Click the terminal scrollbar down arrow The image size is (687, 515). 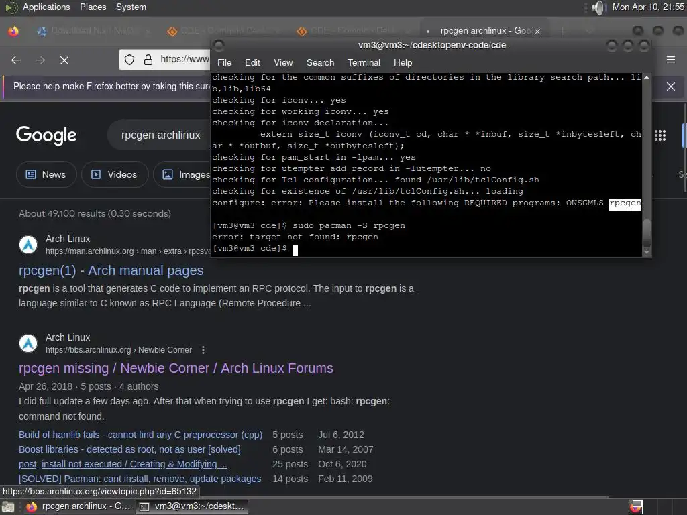coord(646,252)
